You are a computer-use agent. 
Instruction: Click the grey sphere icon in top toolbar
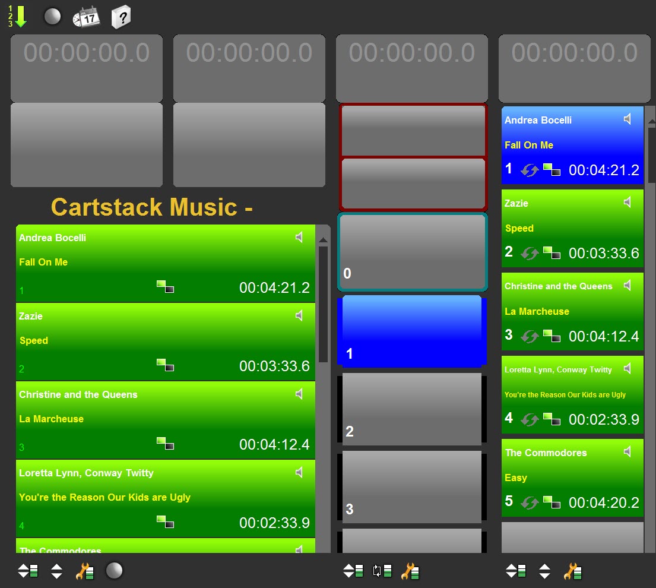pos(53,17)
